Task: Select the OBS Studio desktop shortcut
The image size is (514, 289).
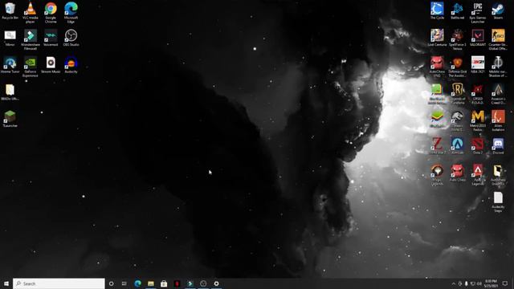Action: click(x=71, y=38)
